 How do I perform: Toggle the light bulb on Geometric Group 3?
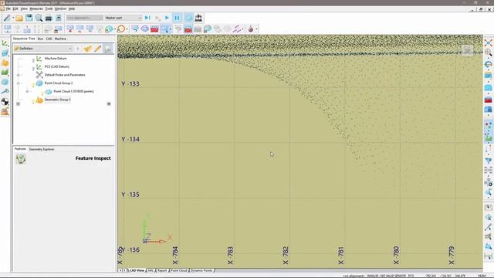tap(33, 101)
